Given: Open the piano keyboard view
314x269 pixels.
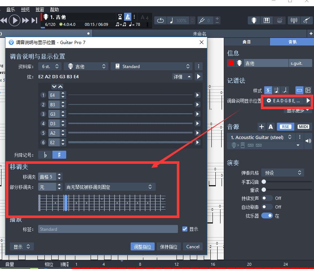Looking at the screenshot, I should click(267, 20).
